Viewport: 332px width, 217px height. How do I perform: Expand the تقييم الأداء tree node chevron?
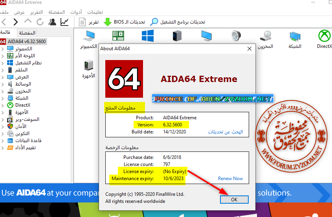[2, 148]
